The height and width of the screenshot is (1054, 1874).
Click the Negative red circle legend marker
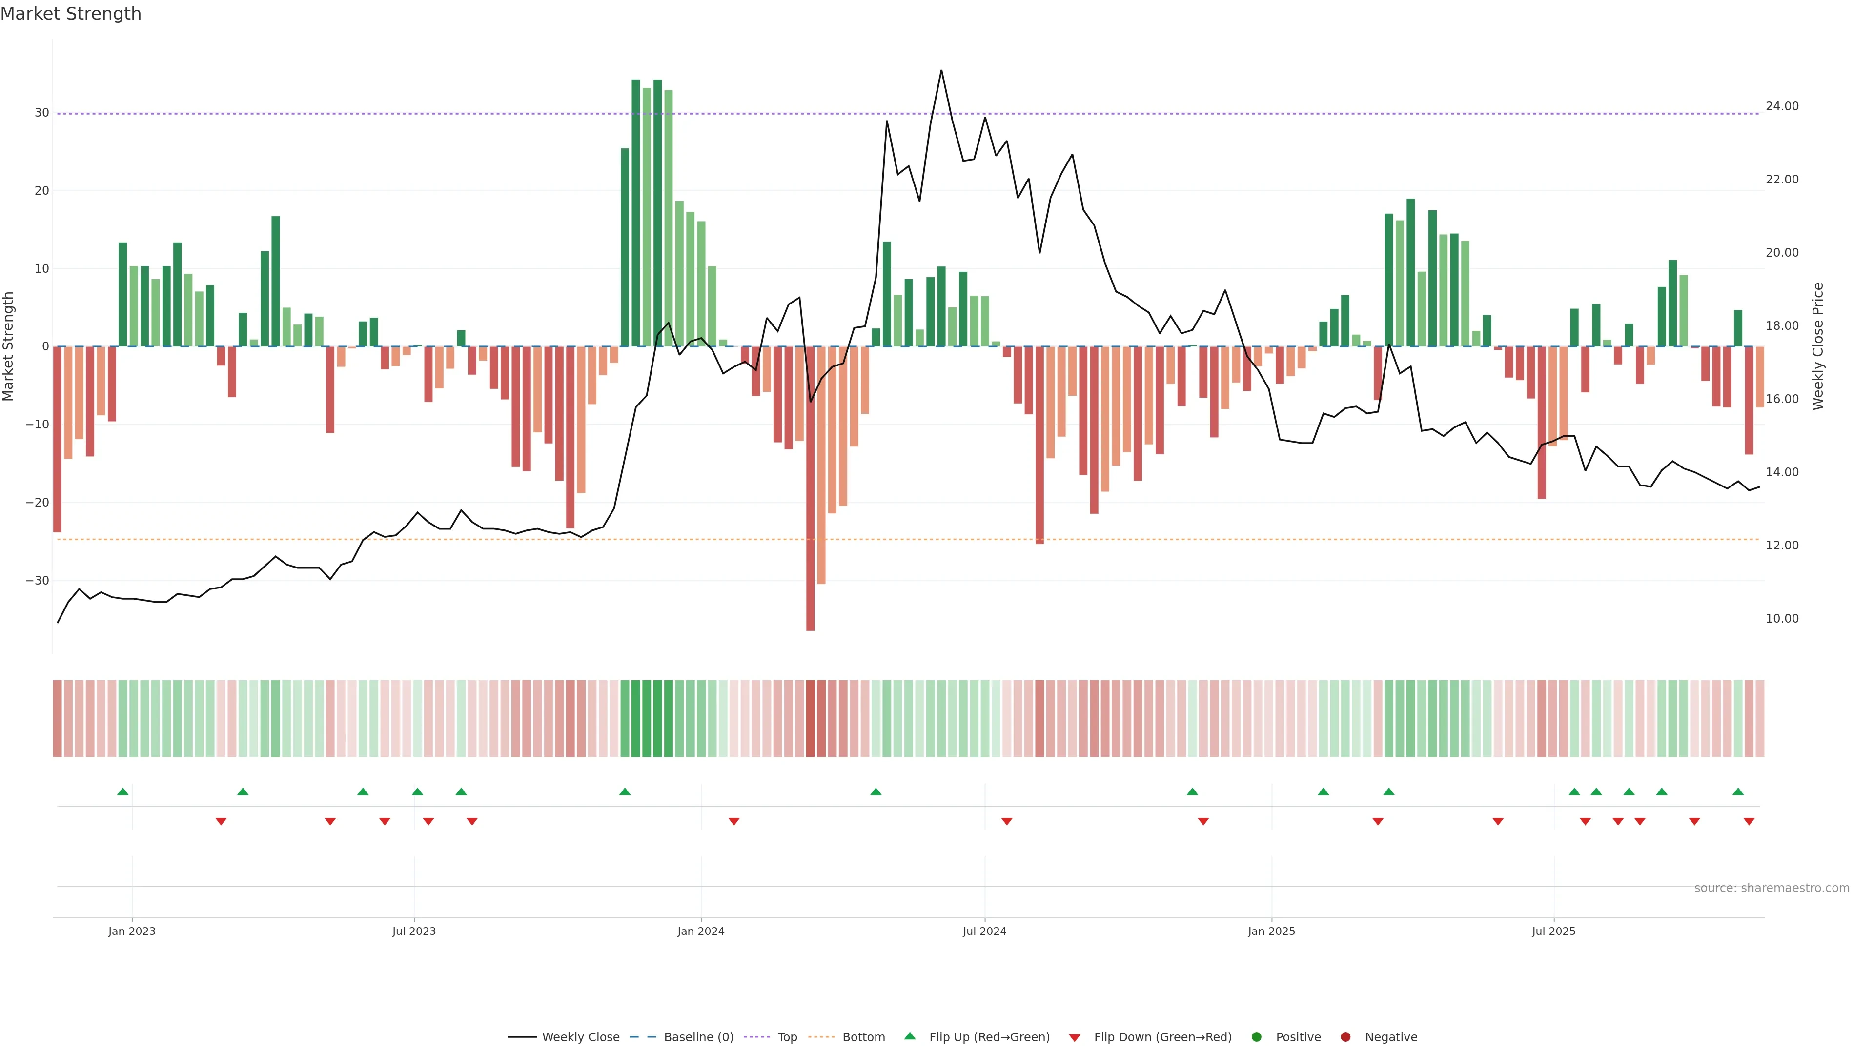tap(1345, 1036)
